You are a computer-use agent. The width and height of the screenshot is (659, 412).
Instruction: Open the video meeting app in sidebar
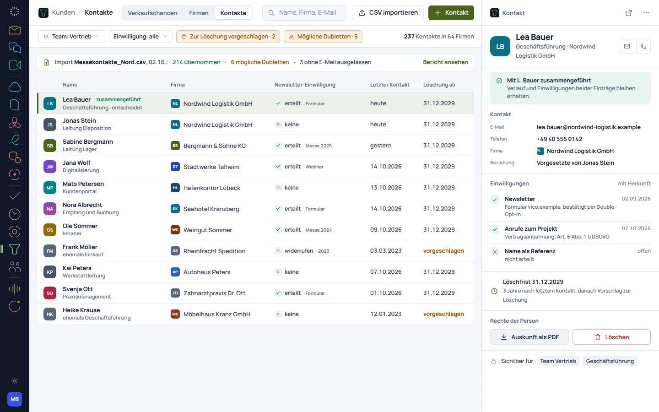tap(15, 65)
